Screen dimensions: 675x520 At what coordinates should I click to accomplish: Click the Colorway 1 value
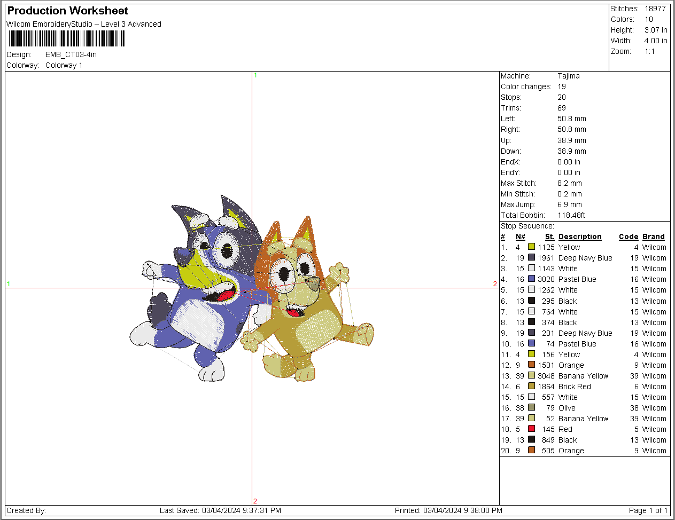[x=64, y=65]
